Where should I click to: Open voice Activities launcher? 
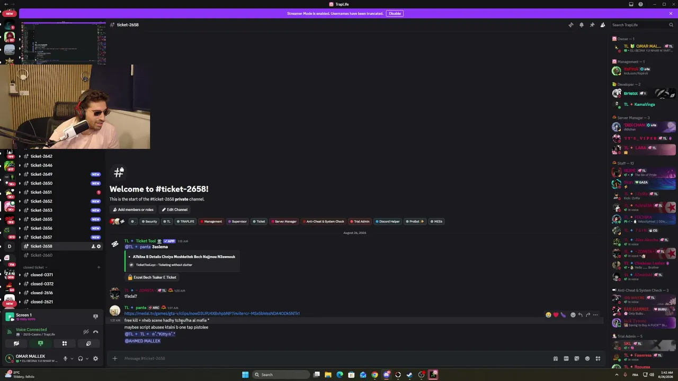(x=65, y=343)
